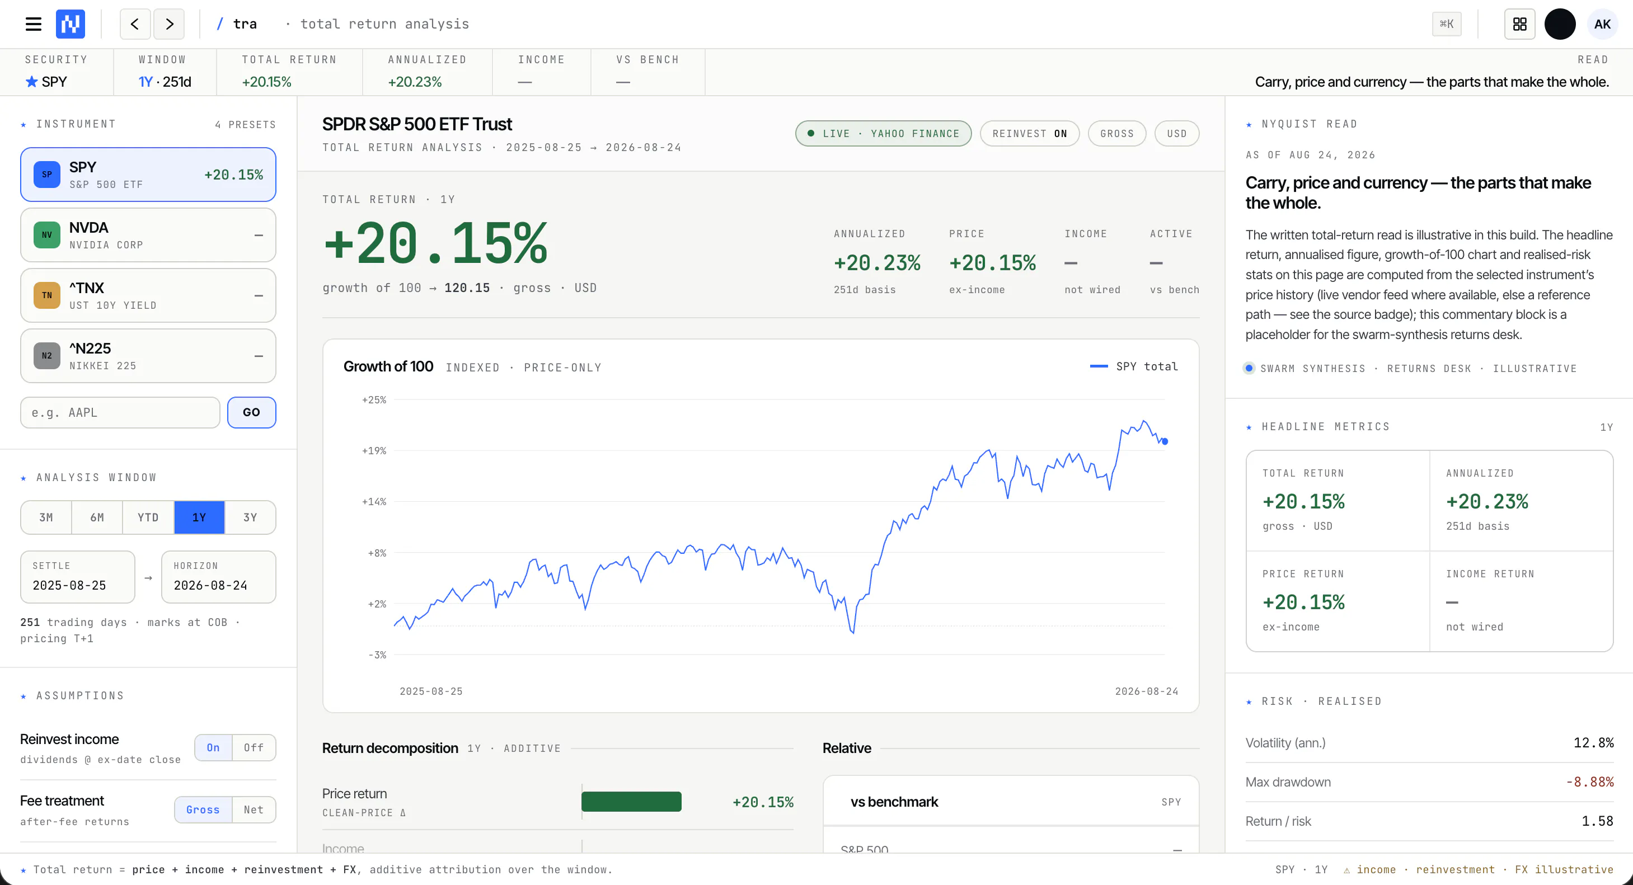1633x885 pixels.
Task: Click the Volatility (ann.) risk row
Action: coord(1429,743)
